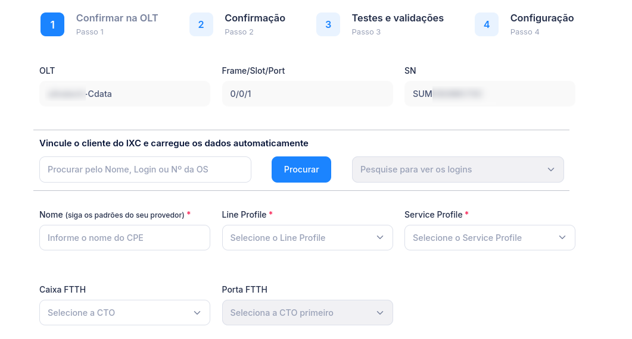Open the logins search results dropdown
The height and width of the screenshot is (339, 632).
[x=457, y=169]
